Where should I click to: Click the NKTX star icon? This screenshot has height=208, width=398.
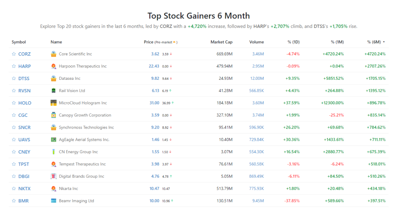(x=14, y=188)
